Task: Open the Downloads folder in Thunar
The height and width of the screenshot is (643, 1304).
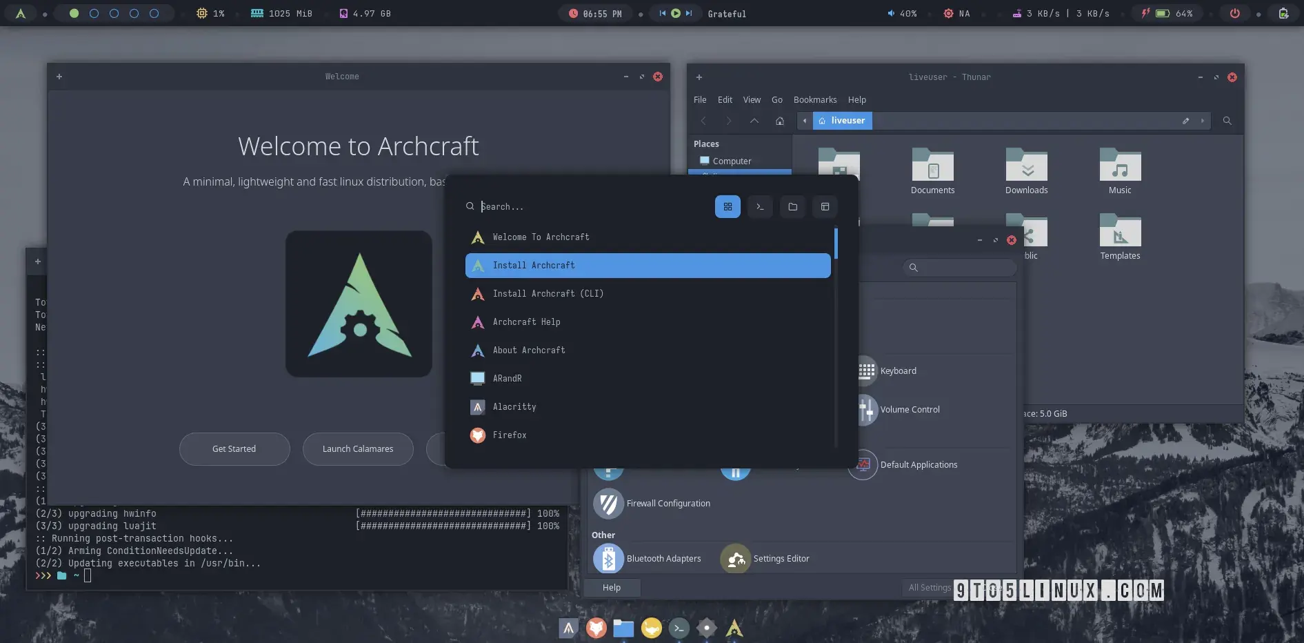Action: [1026, 171]
